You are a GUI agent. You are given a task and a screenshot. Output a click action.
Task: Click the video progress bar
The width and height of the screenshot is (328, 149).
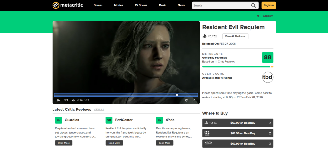[126, 95]
